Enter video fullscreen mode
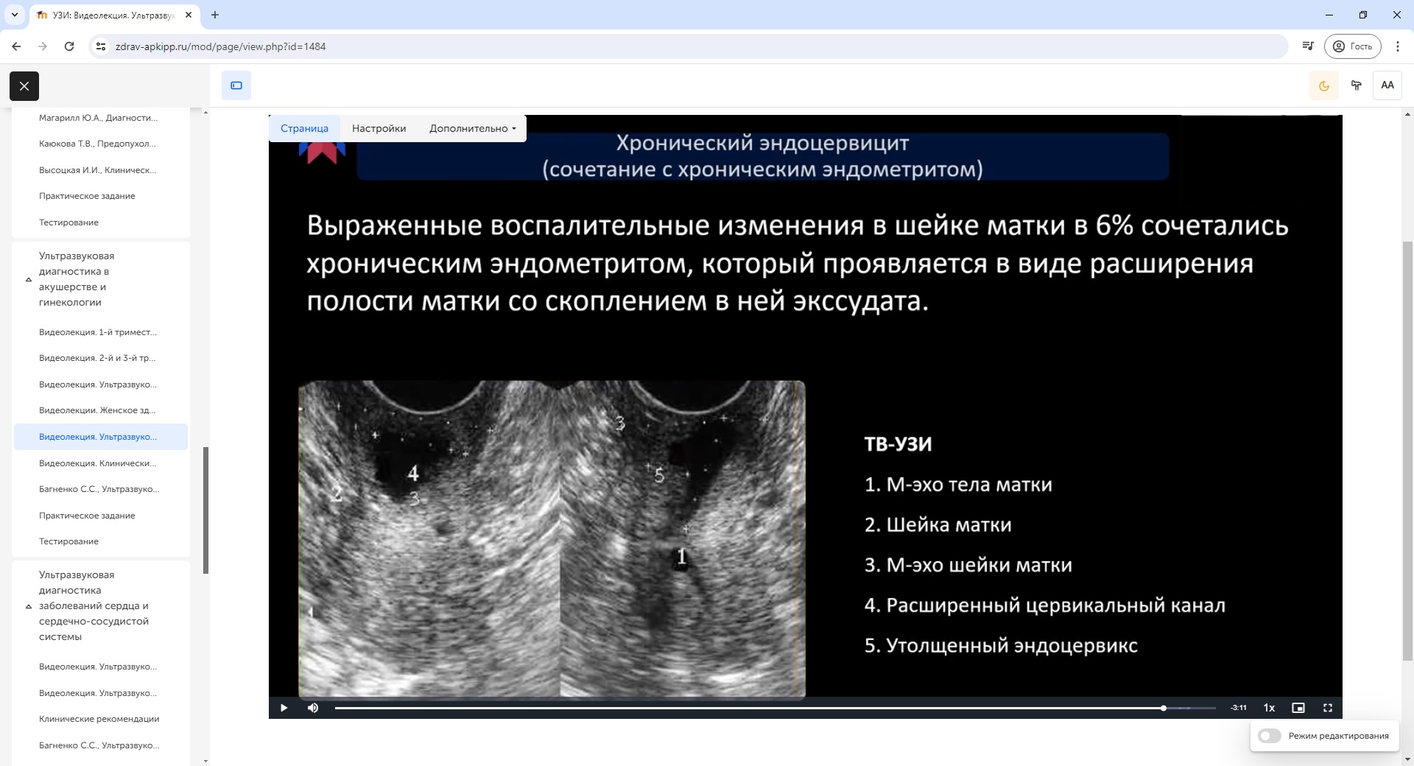The width and height of the screenshot is (1414, 766). pyautogui.click(x=1327, y=708)
